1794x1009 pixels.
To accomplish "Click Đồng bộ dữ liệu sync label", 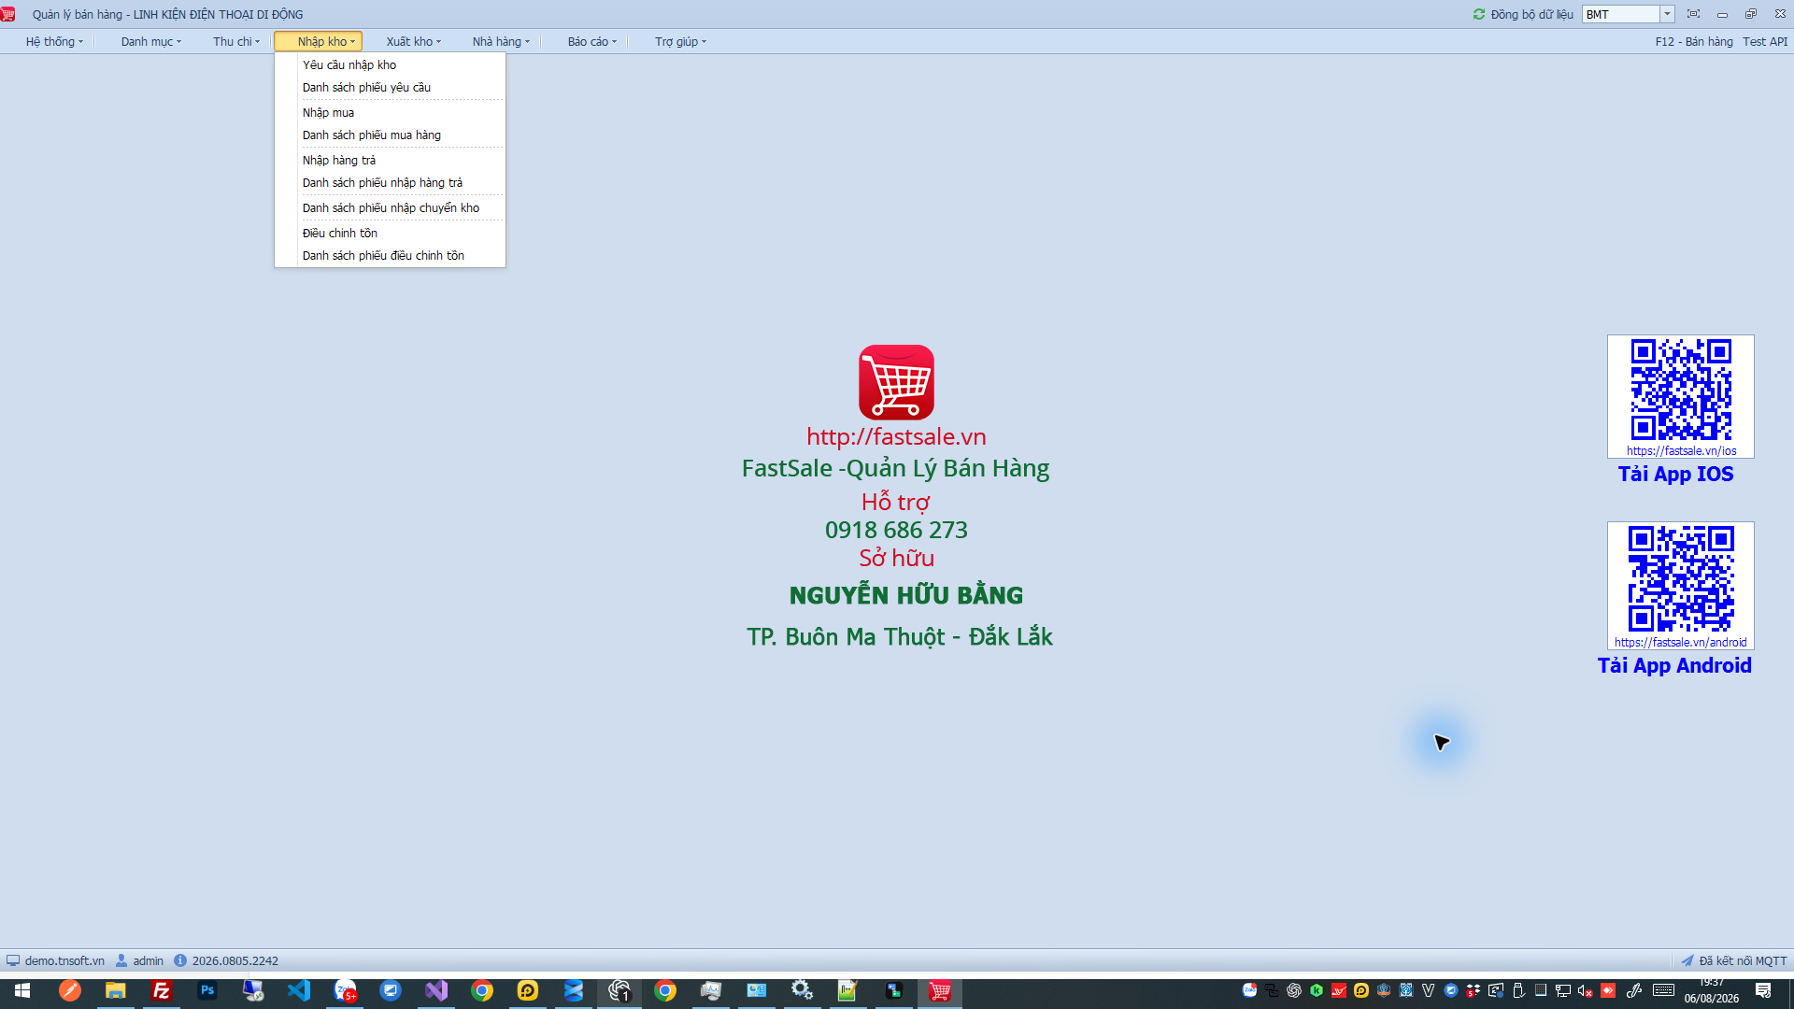I will point(1531,14).
